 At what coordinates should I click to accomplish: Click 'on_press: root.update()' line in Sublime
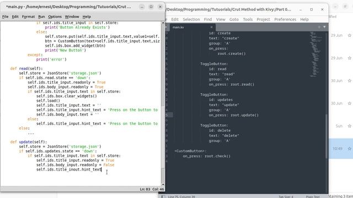tap(234, 115)
